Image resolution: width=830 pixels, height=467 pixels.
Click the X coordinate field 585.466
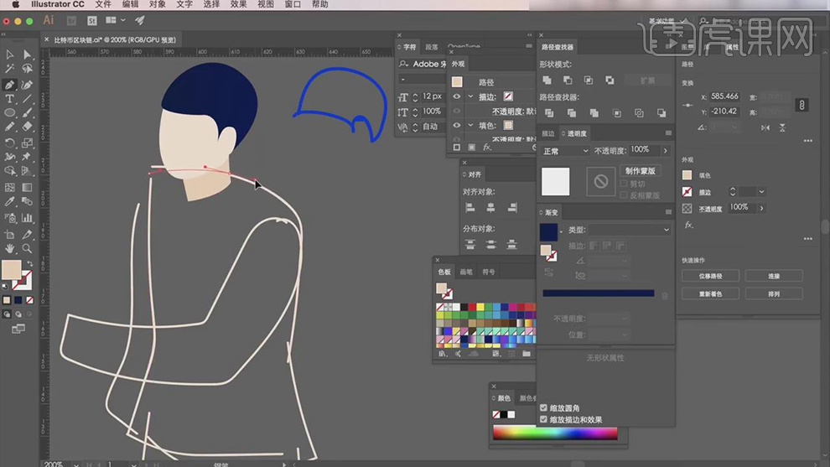(724, 96)
